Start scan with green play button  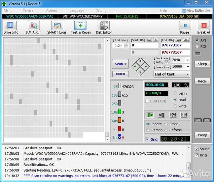150,115
